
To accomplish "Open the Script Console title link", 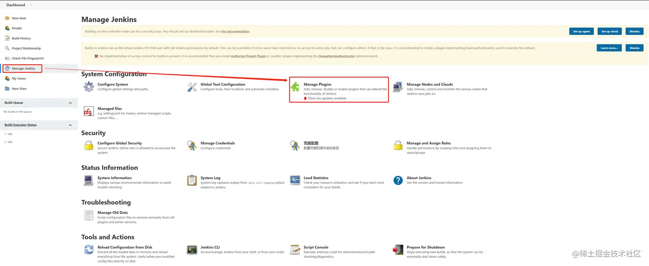I will point(316,247).
